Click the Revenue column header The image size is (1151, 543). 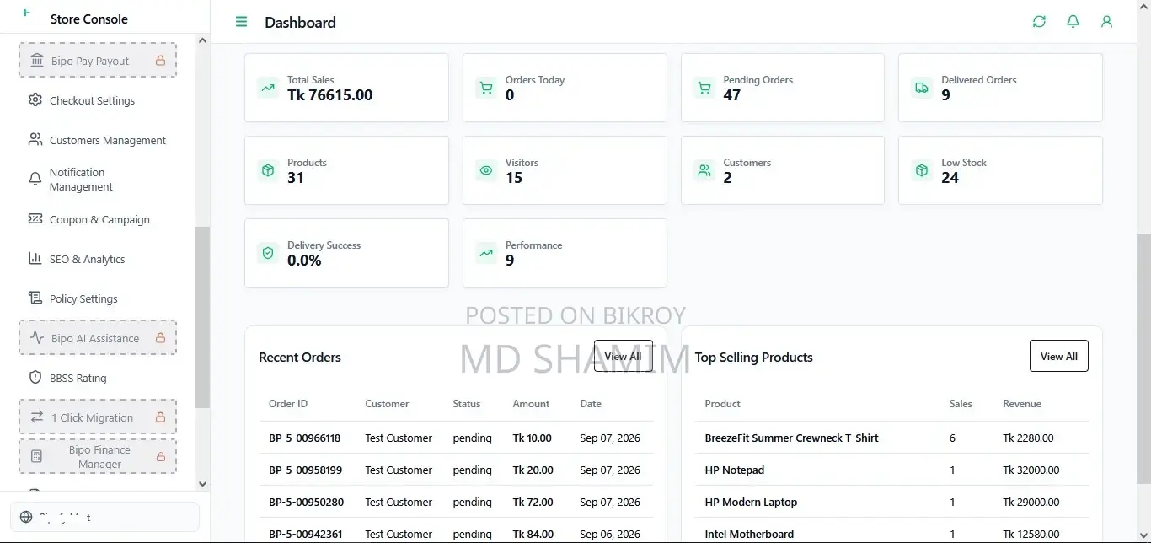[1021, 404]
